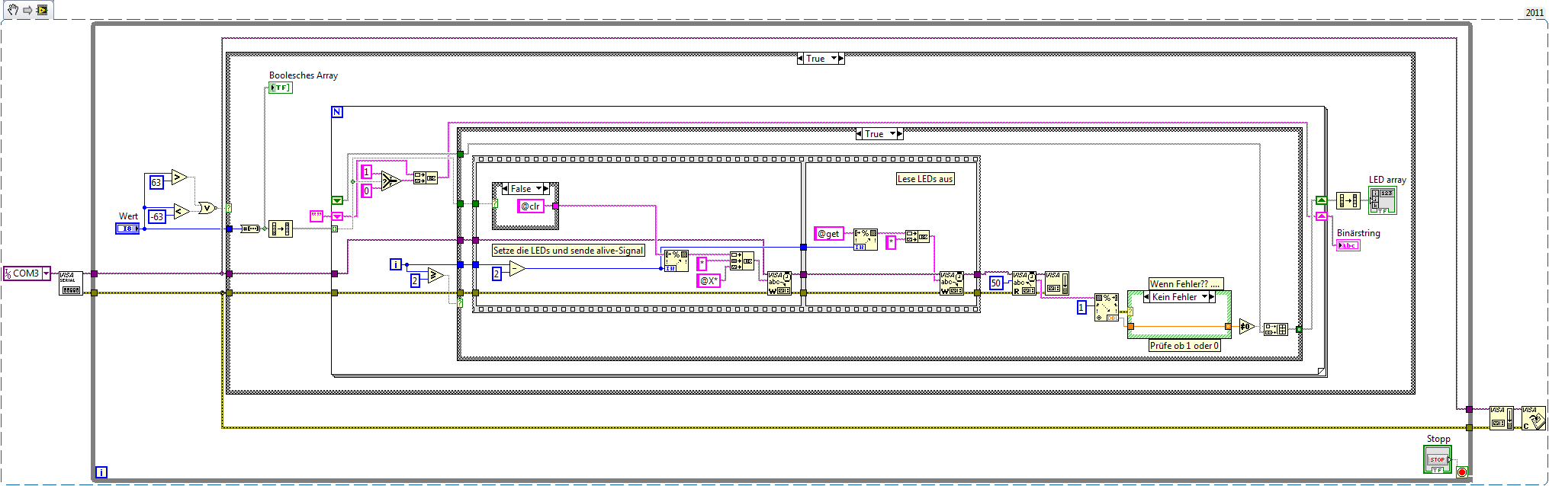
Task: Click the constant -63
Action: [x=156, y=216]
